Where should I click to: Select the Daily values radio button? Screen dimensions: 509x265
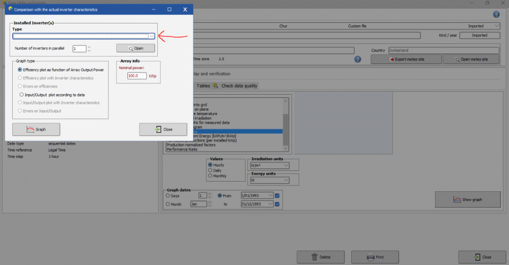click(210, 170)
